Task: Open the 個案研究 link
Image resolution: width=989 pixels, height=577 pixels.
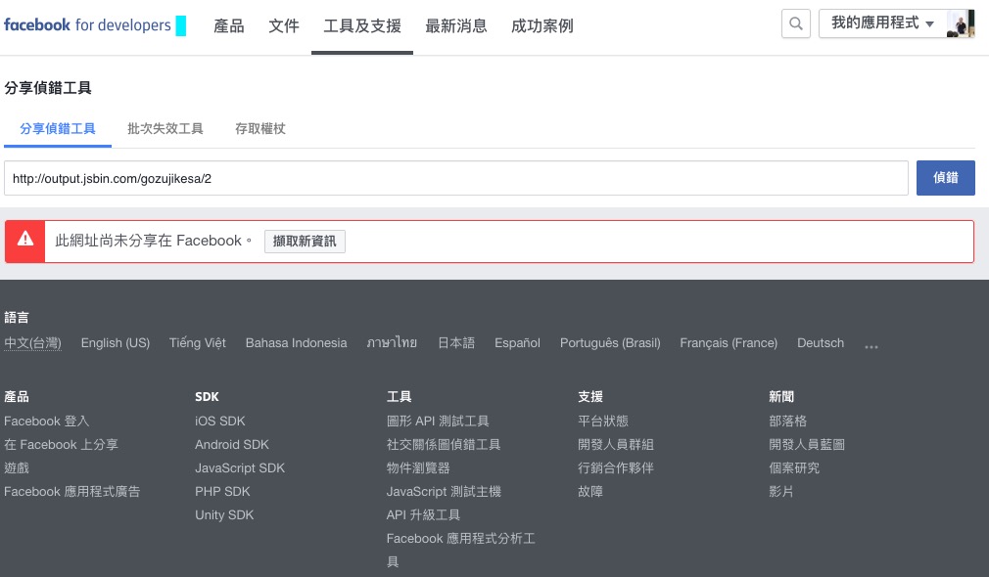Action: coord(794,468)
